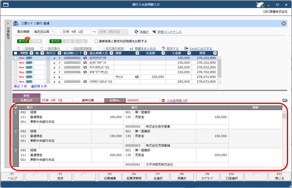The image size is (292, 188).
Task: Select the 出金 filter tab
Action: [68, 41]
